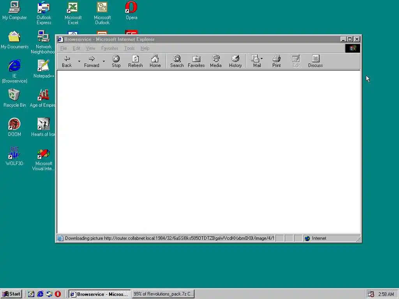Screen dimensions: 399x299
Task: Open the Search pane
Action: [x=177, y=61]
